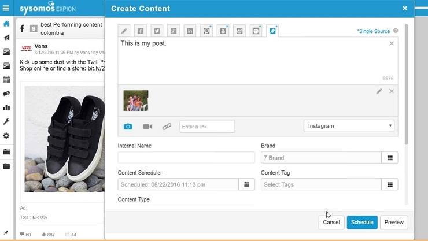Click the Content Scheduler date field
Image resolution: width=428 pixels, height=241 pixels.
(178, 184)
